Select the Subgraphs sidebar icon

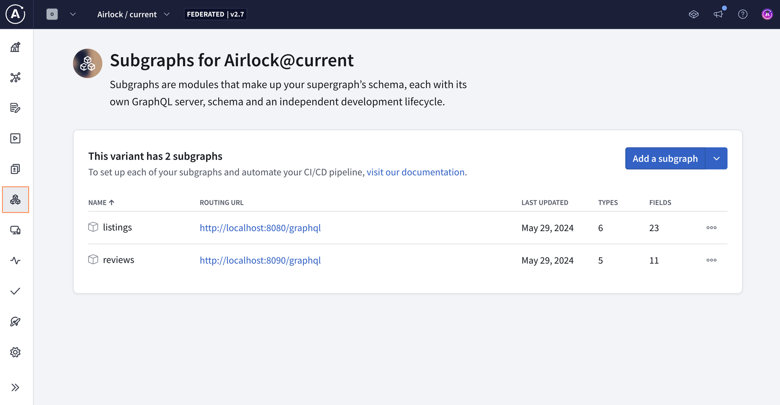15,199
